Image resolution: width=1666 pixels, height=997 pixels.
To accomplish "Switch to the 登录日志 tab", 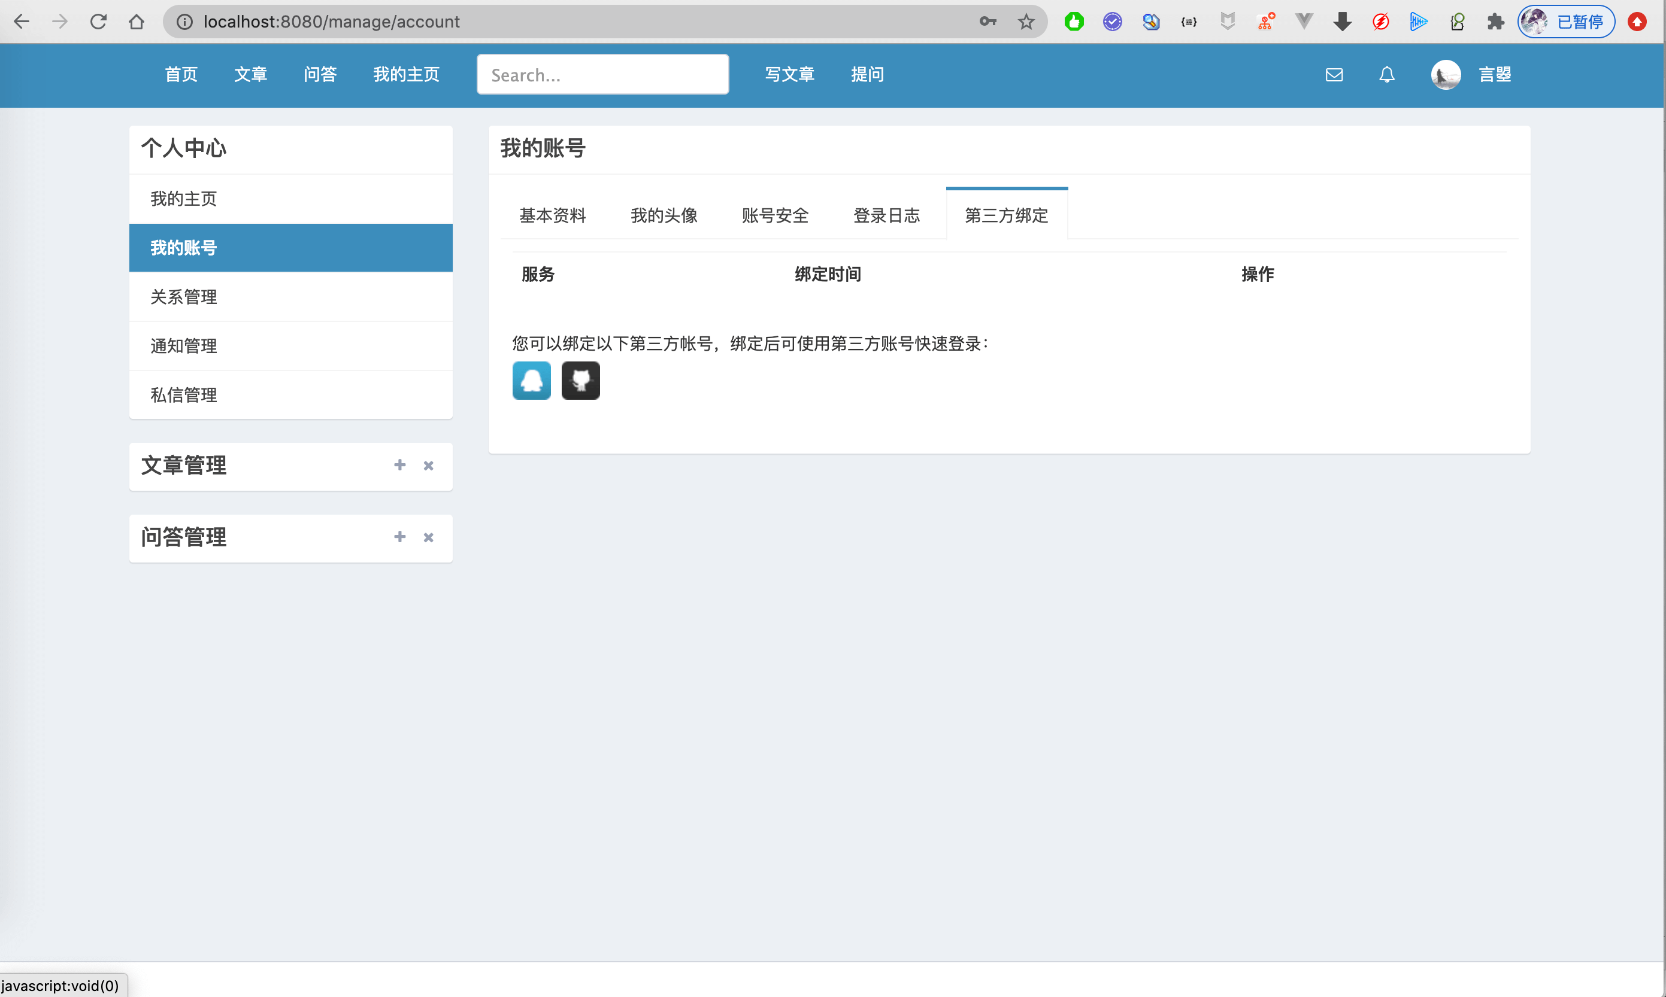I will 886,215.
